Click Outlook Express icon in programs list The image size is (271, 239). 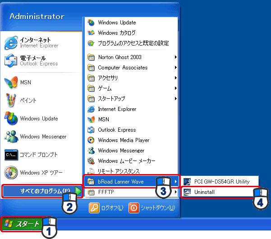[x=91, y=130]
